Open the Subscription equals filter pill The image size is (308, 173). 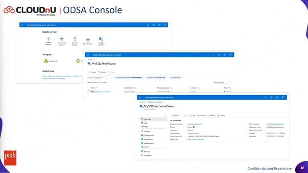[x=129, y=78]
